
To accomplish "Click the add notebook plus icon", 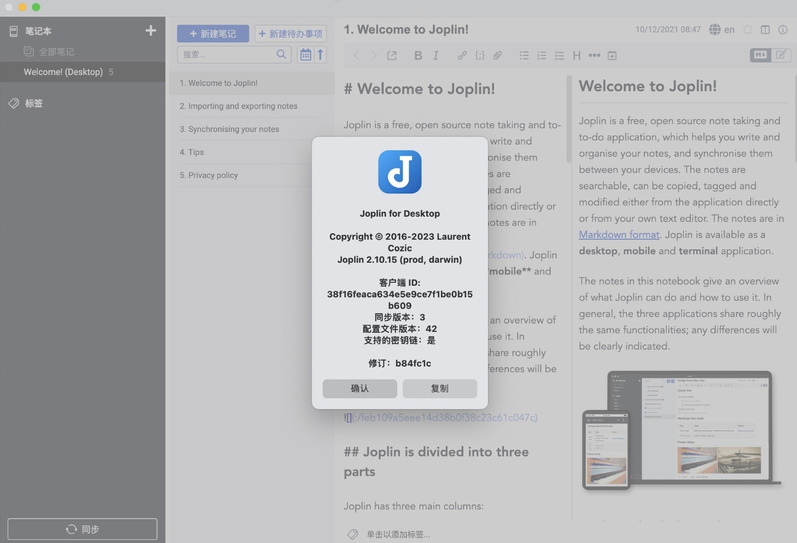I will tap(151, 31).
